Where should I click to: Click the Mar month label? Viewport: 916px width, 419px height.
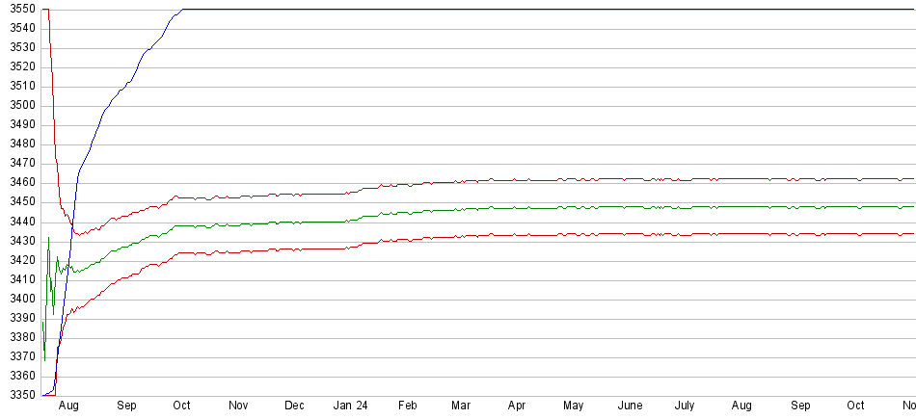click(x=461, y=406)
